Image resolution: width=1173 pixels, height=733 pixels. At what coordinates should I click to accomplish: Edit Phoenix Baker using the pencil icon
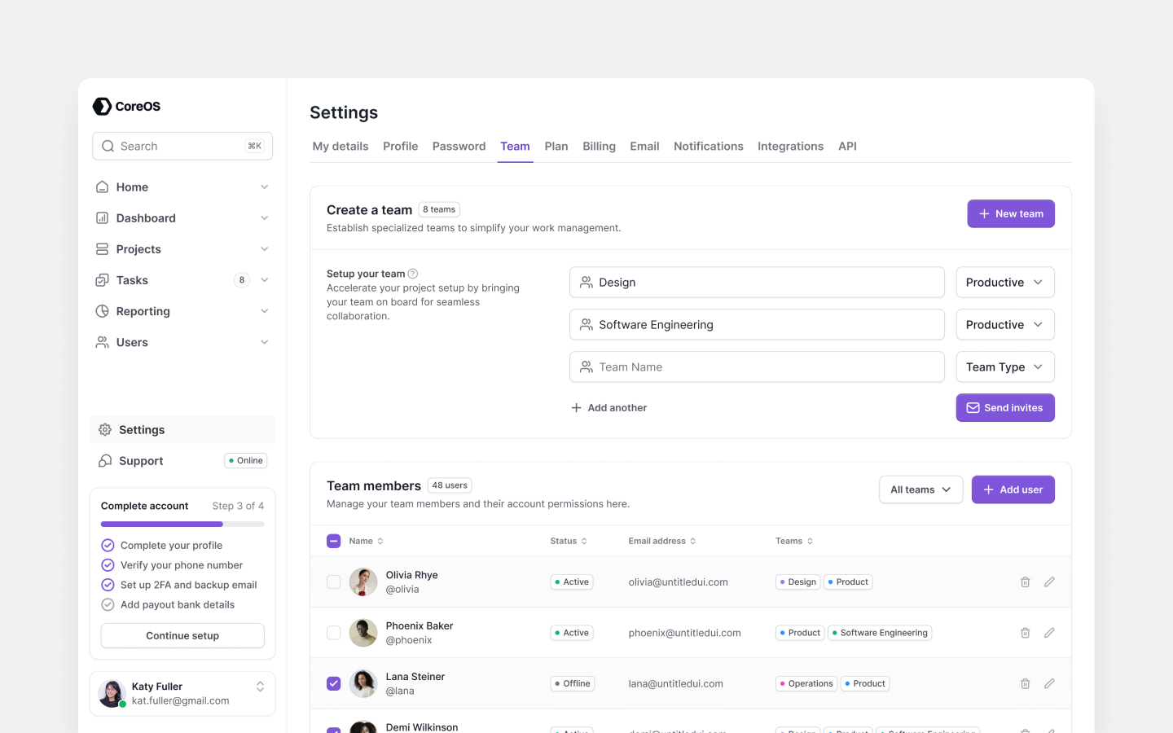coord(1049,632)
